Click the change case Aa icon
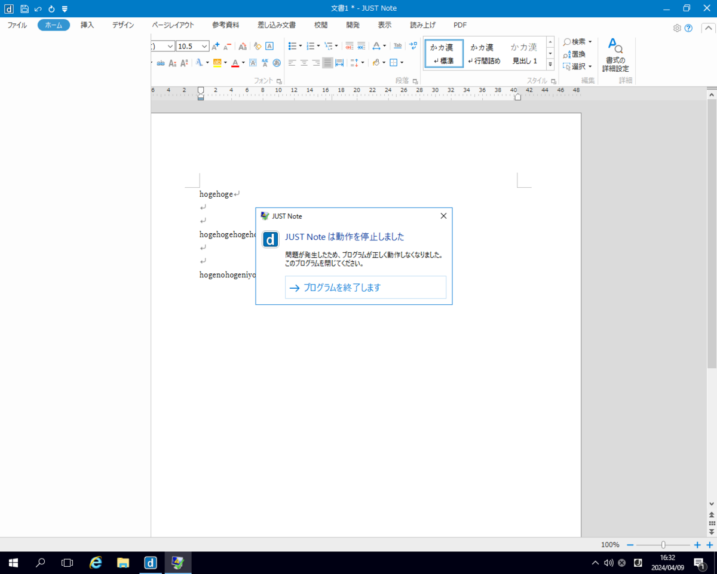717x574 pixels. [243, 46]
